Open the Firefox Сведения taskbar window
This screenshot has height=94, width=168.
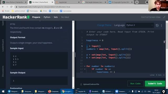click(54, 91)
